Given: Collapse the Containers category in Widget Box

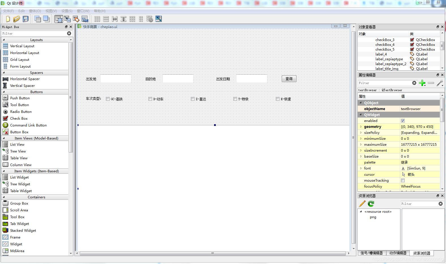Looking at the screenshot, I should tap(4, 197).
